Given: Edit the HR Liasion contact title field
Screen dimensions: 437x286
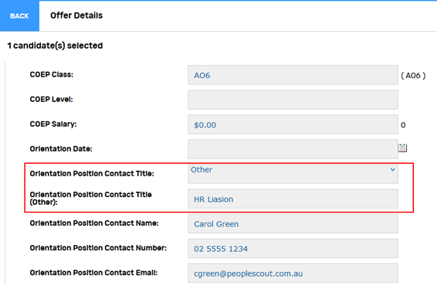Looking at the screenshot, I should (x=293, y=199).
